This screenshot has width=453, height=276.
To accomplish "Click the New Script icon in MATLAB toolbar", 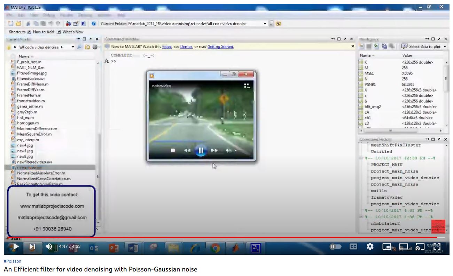I will 10,24.
